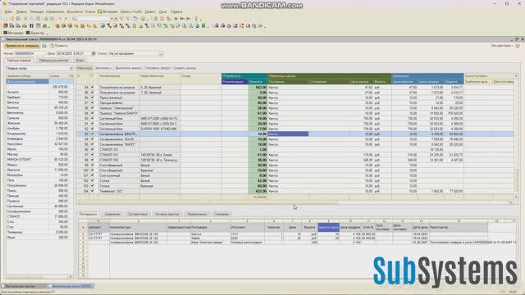This screenshot has height=295, width=525.
Task: Toggle checkbox for row 104 Телевизор JVC
Action: 92,191
